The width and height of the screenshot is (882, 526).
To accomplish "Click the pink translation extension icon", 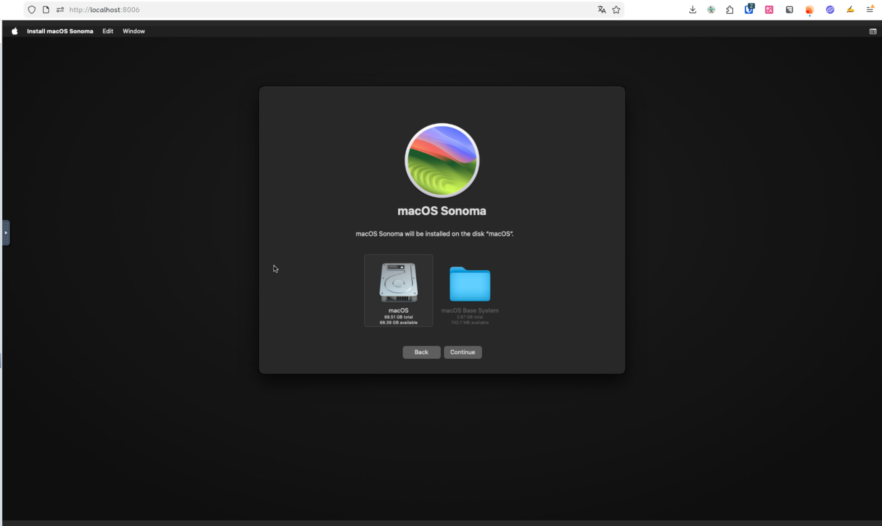I will pos(769,10).
